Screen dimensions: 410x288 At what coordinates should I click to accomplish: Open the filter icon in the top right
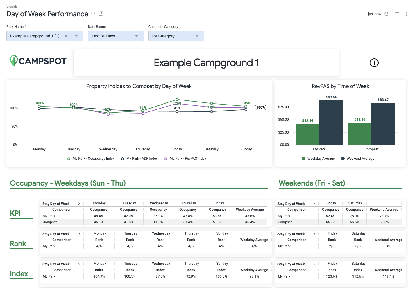[397, 14]
